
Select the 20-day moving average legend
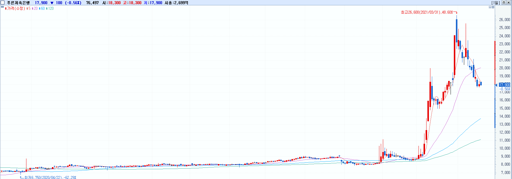tap(35, 8)
